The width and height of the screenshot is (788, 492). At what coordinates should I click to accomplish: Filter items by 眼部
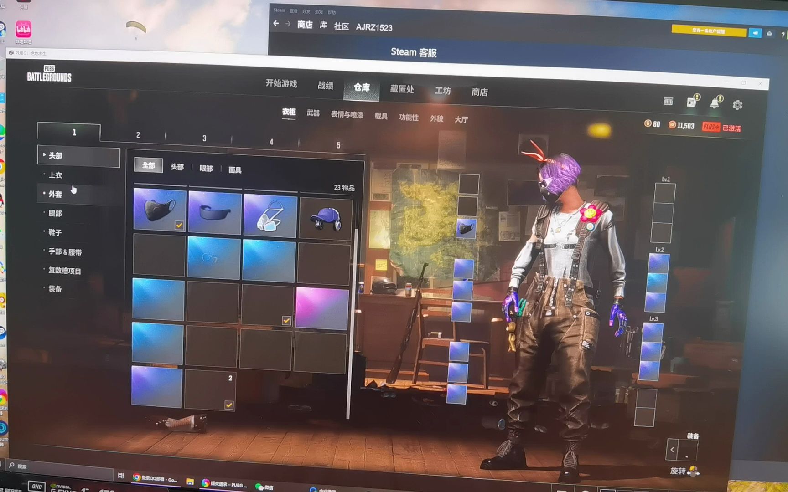pos(206,169)
